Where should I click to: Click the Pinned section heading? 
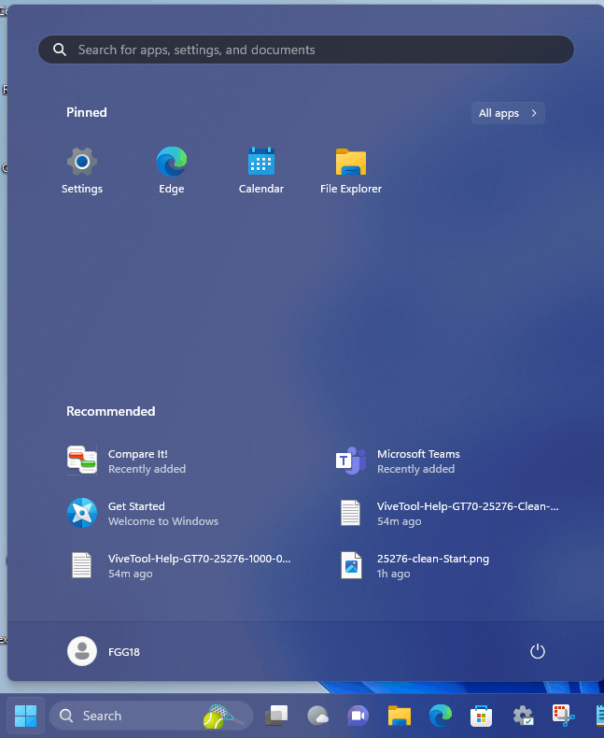[87, 112]
